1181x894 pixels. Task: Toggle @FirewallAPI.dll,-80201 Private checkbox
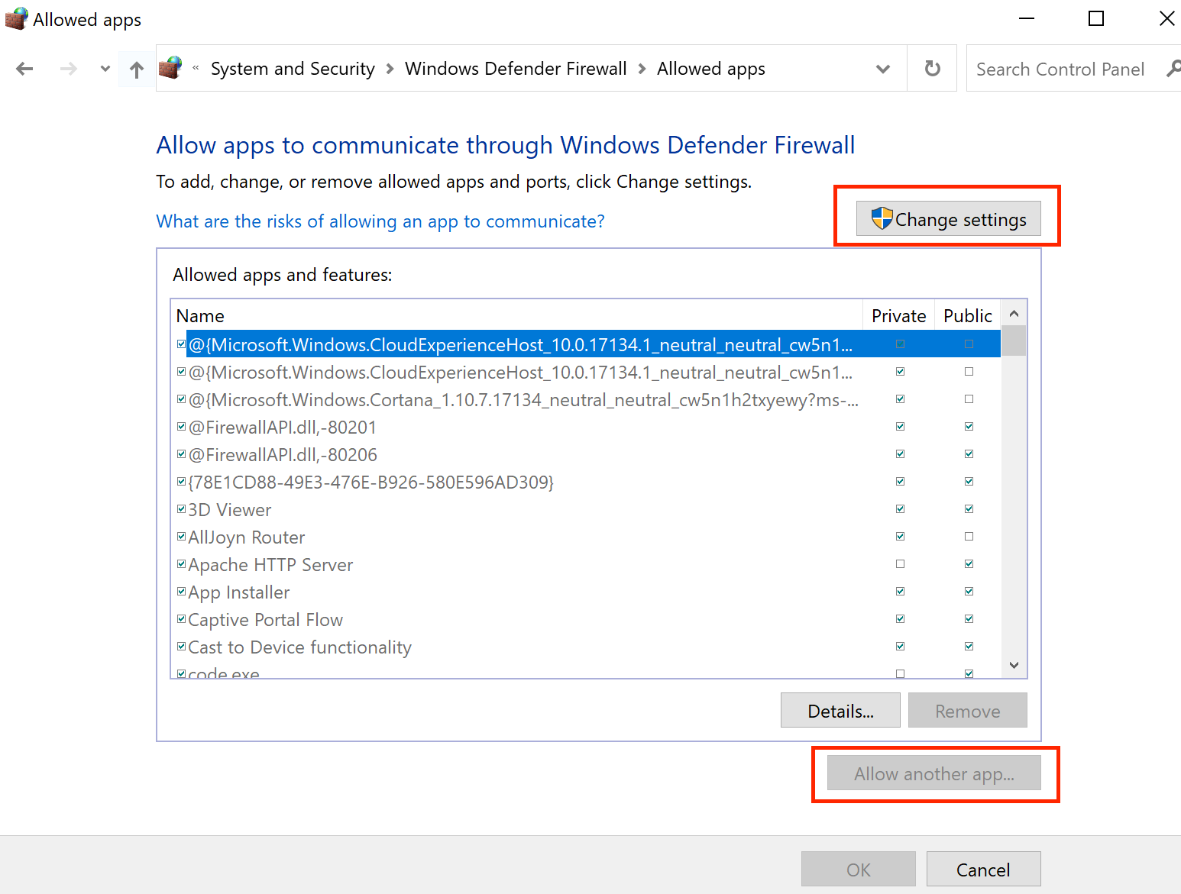coord(900,427)
